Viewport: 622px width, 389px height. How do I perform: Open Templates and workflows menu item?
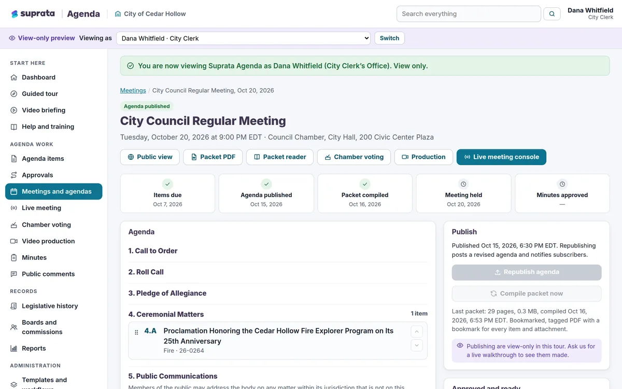tap(54, 384)
